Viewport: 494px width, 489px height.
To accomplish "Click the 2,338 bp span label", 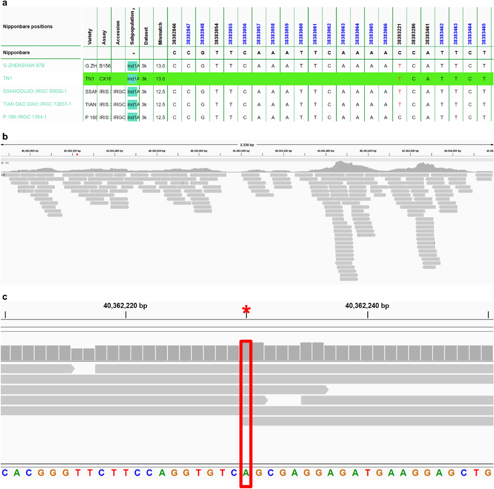I will click(x=247, y=145).
